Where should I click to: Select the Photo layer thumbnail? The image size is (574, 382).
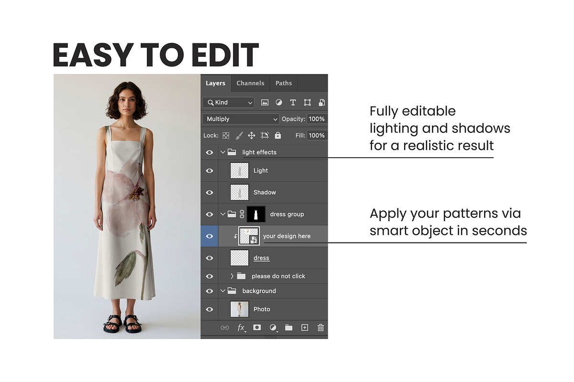click(240, 309)
